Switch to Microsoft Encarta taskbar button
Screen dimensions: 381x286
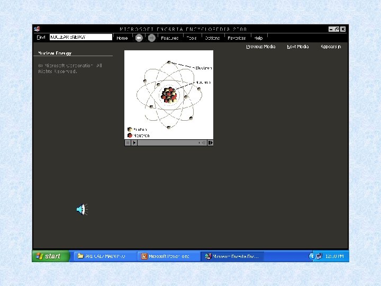pos(232,256)
